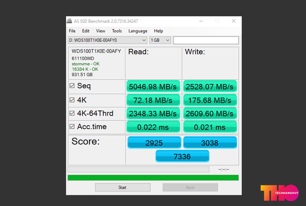Open the View menu
Image resolution: width=306 pixels, height=206 pixels.
(x=100, y=31)
